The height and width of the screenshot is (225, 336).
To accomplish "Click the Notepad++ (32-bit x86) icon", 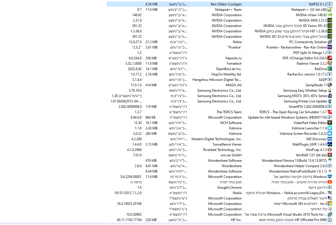I will click(330, 9).
